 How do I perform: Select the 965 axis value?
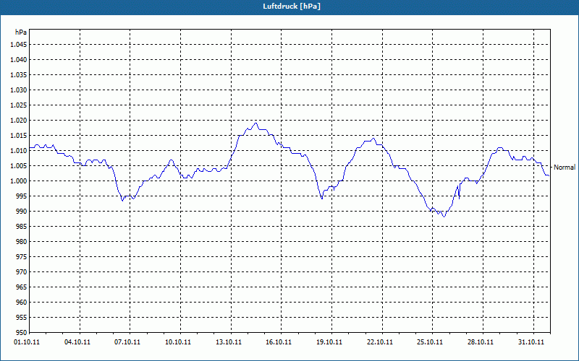tap(22, 287)
